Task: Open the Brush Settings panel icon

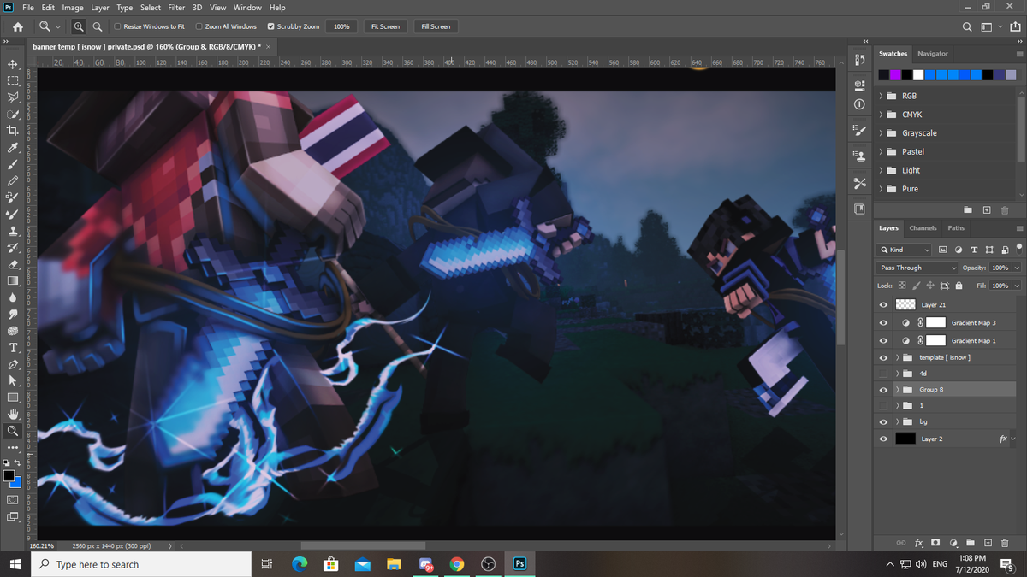Action: point(859,130)
